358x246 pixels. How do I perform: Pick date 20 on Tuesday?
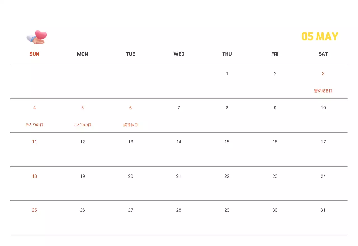tap(131, 176)
